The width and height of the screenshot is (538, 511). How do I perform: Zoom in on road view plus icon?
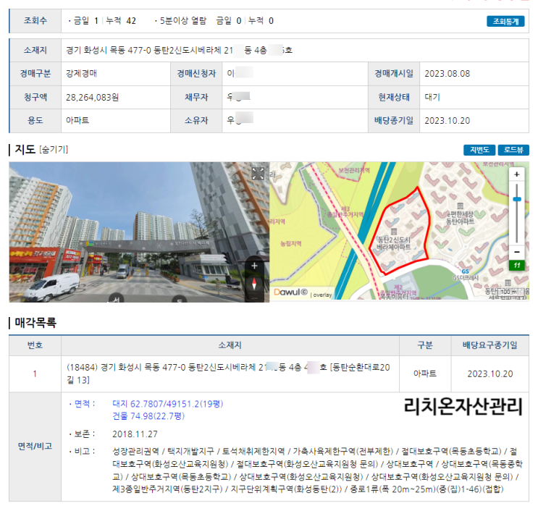click(x=254, y=266)
